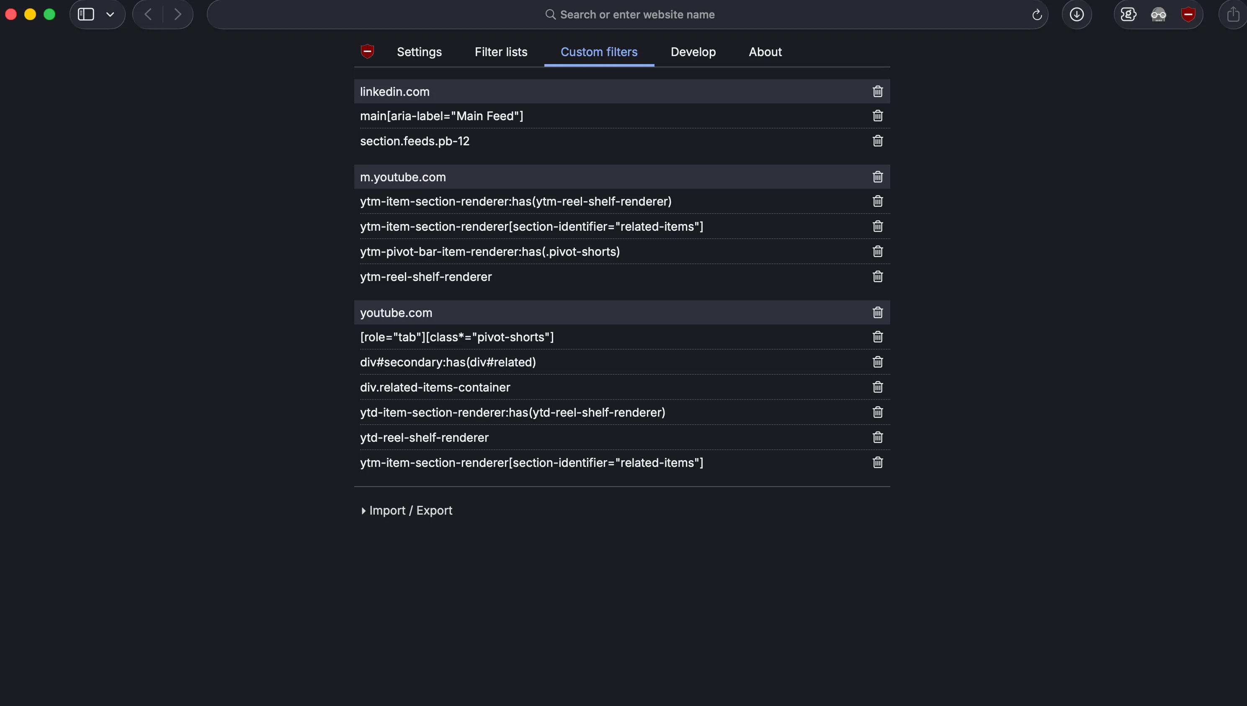The height and width of the screenshot is (706, 1247).
Task: Open the 'g' extension icon in Safari toolbar
Action: 1128,14
